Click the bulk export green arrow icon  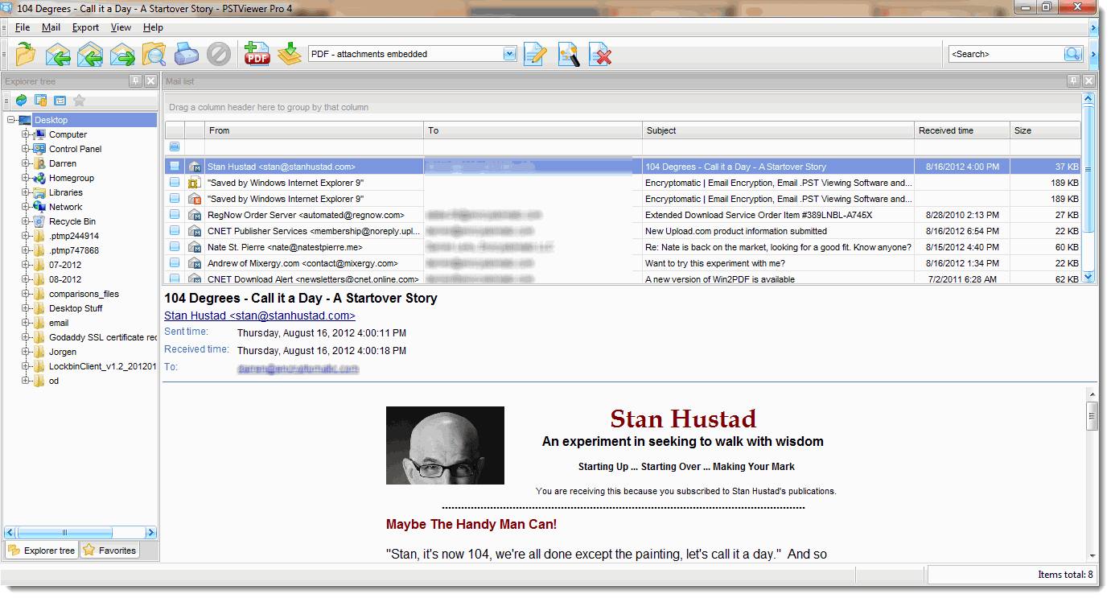point(289,54)
